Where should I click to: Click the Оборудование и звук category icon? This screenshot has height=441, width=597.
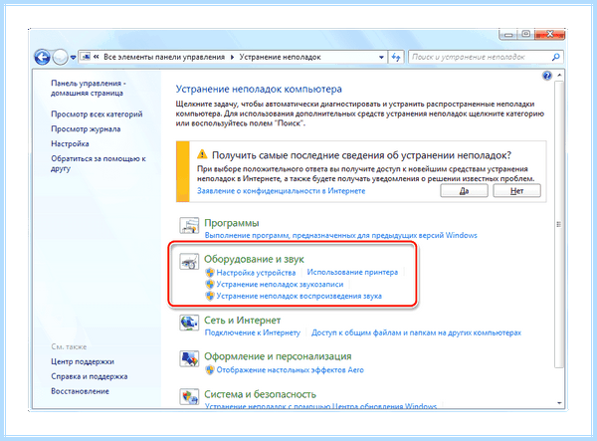click(x=189, y=262)
